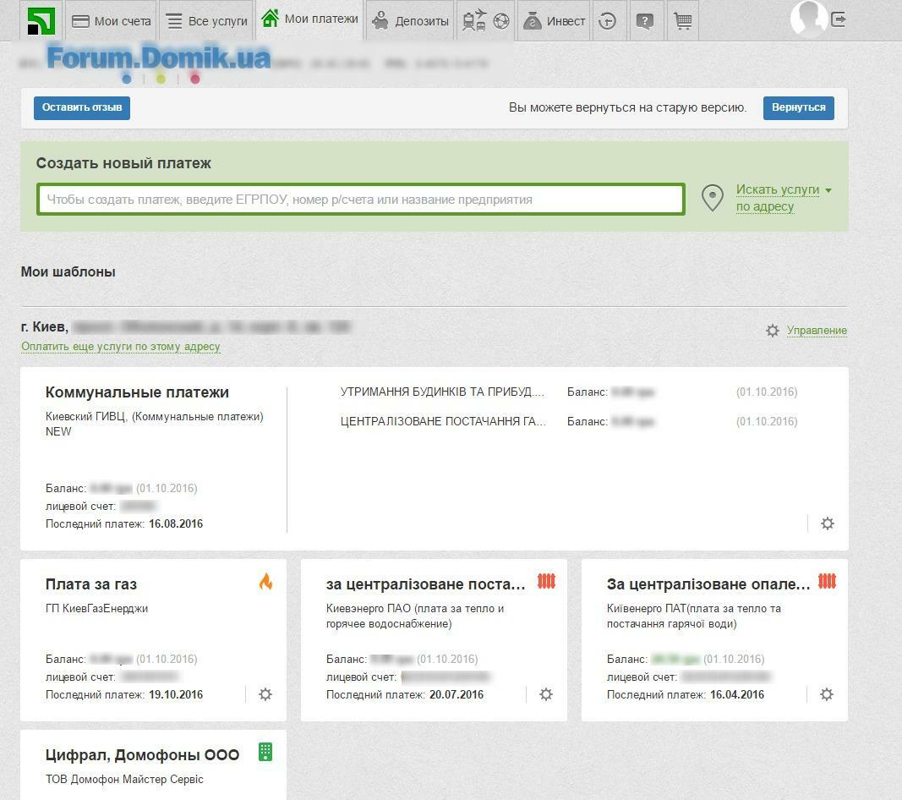902x800 pixels.
Task: Click last payment date 16.08.2016
Action: click(176, 523)
